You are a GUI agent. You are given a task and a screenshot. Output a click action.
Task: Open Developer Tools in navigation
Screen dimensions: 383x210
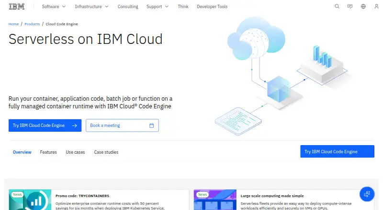tap(212, 7)
